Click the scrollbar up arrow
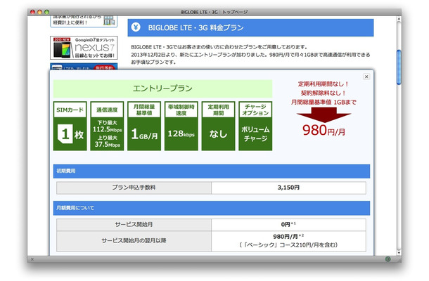 [399, 19]
